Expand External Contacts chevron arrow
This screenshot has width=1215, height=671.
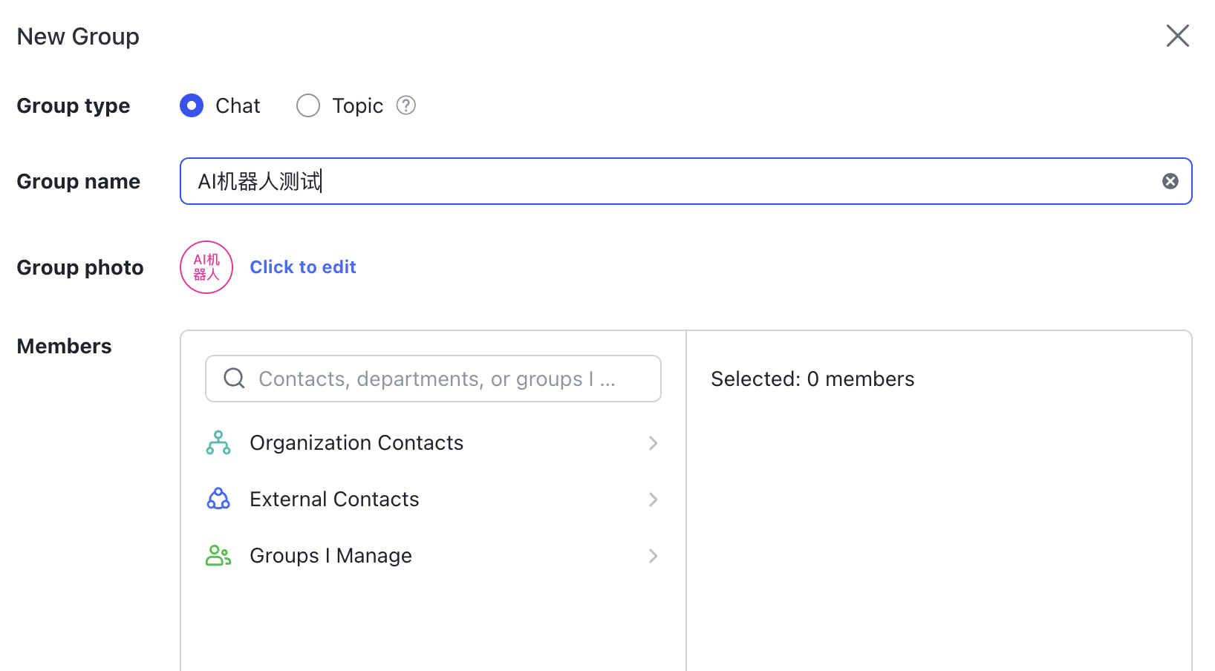coord(653,500)
